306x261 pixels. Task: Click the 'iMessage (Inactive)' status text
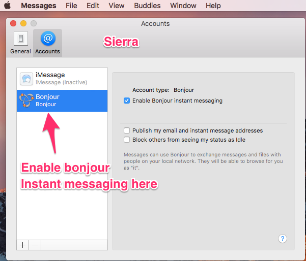click(61, 83)
